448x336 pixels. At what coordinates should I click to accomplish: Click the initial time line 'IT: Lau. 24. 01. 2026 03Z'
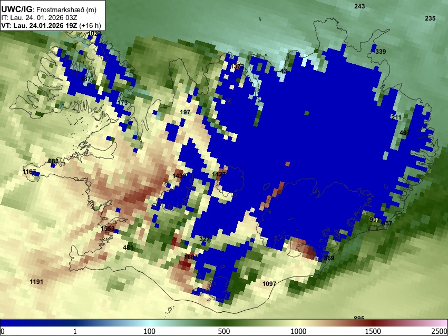[x=39, y=18]
